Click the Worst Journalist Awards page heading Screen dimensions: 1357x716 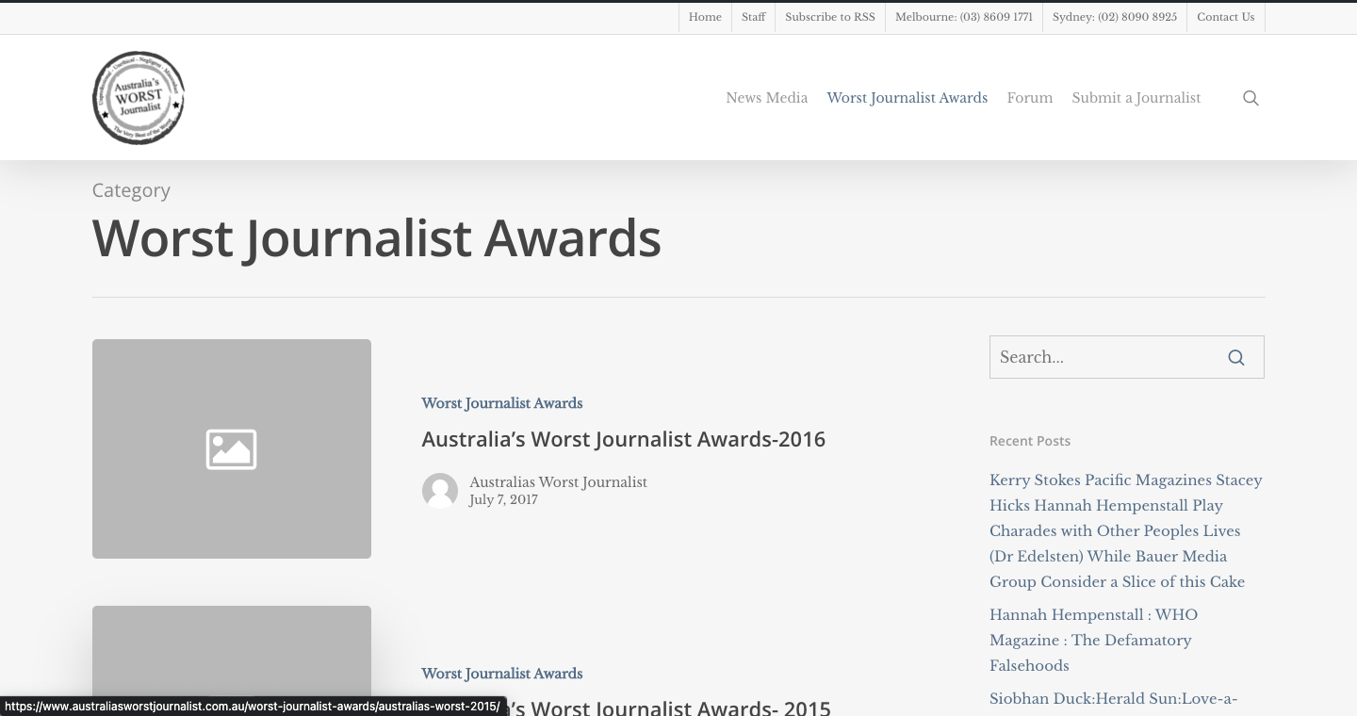click(x=377, y=237)
